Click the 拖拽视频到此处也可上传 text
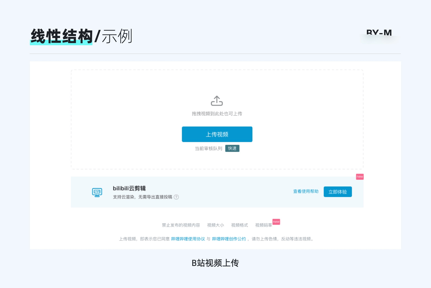The width and height of the screenshot is (431, 288). pyautogui.click(x=217, y=114)
